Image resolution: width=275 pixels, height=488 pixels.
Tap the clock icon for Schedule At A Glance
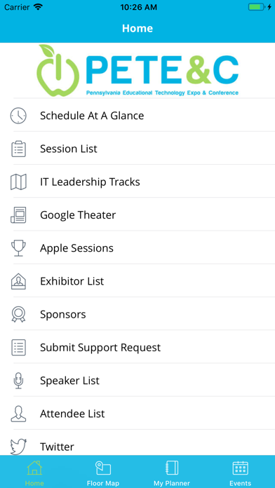(x=18, y=116)
